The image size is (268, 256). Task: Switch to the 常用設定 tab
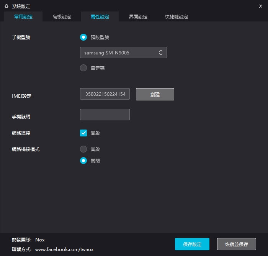coord(23,17)
